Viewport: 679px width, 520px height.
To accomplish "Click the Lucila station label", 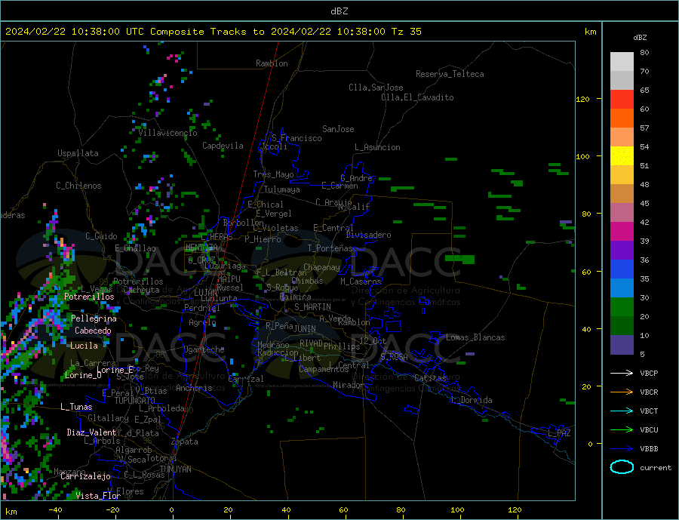I will coord(84,346).
